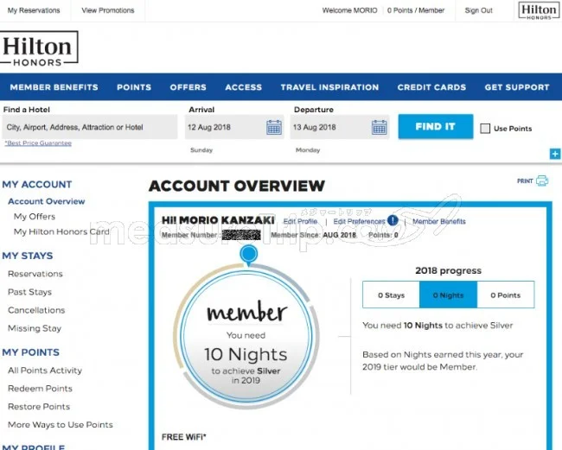Screen dimensions: 562x450
Task: Click the Member Since: AUG 2018 text
Action: click(313, 235)
